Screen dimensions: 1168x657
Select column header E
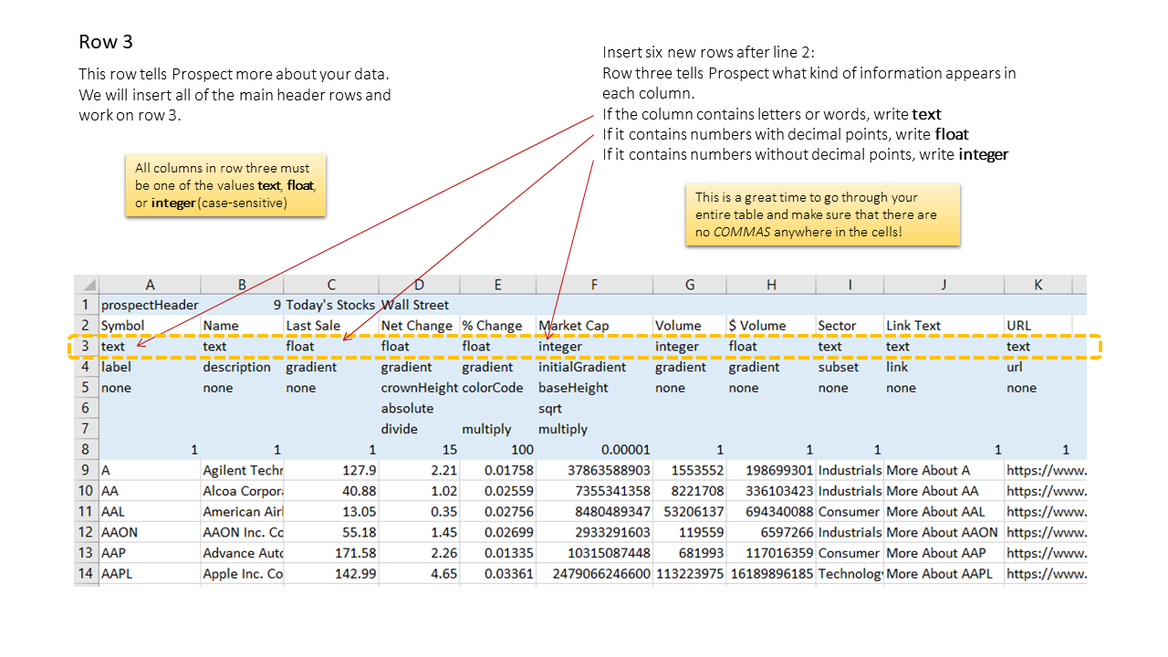pyautogui.click(x=497, y=285)
